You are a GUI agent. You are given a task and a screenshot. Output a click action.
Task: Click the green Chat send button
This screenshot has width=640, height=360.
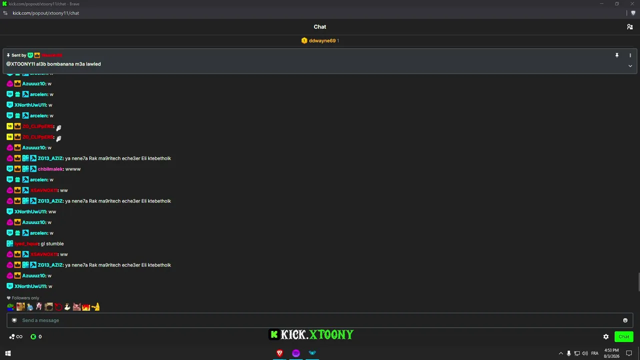[x=624, y=337]
